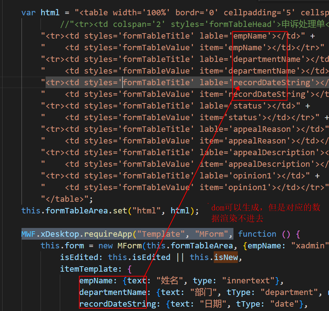The width and height of the screenshot is (329, 311).
Task: Click 'departmentName:' key in itemTemplate
Action: click(x=115, y=292)
